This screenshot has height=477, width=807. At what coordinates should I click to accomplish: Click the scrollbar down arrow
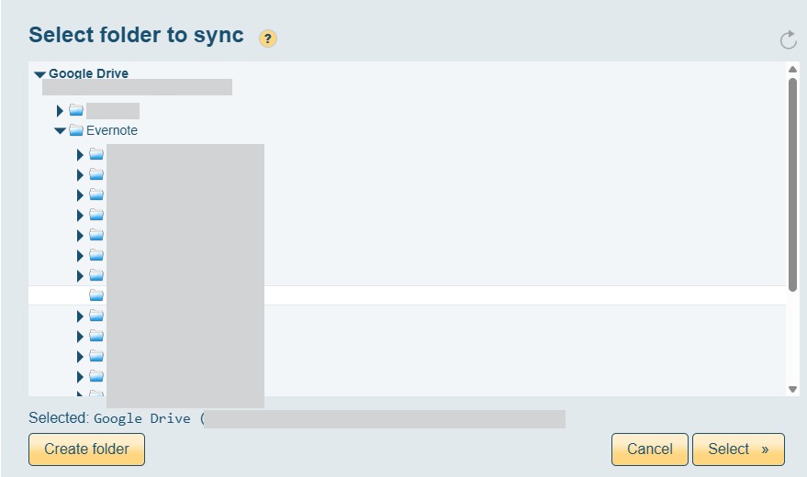pyautogui.click(x=793, y=389)
